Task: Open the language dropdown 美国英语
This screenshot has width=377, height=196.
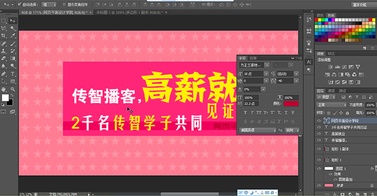Action: click(x=257, y=130)
